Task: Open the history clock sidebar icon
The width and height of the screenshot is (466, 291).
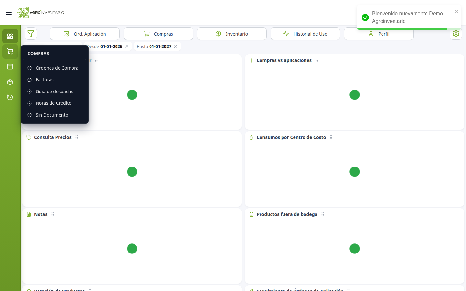Action: [10, 97]
